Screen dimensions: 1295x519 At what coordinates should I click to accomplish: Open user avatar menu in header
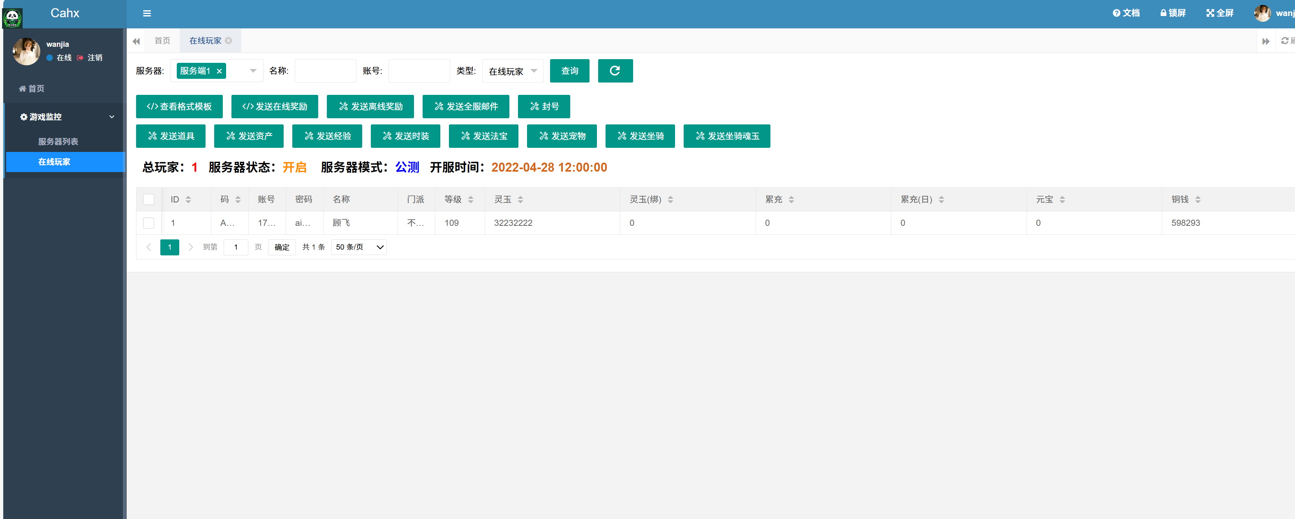(x=1262, y=14)
